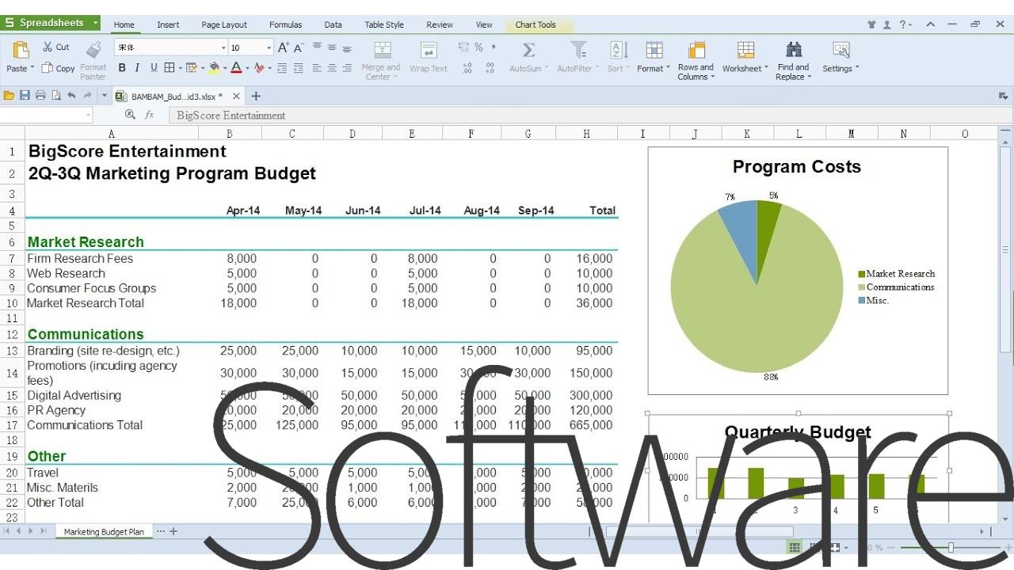Switch to the Home ribbon tab
The image size is (1014, 570).
tap(124, 25)
